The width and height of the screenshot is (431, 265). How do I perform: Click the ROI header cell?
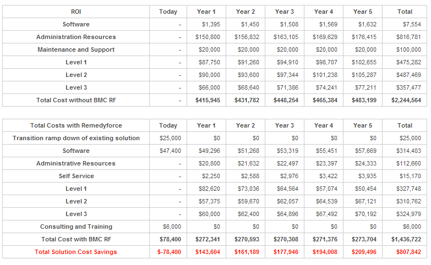pos(76,12)
